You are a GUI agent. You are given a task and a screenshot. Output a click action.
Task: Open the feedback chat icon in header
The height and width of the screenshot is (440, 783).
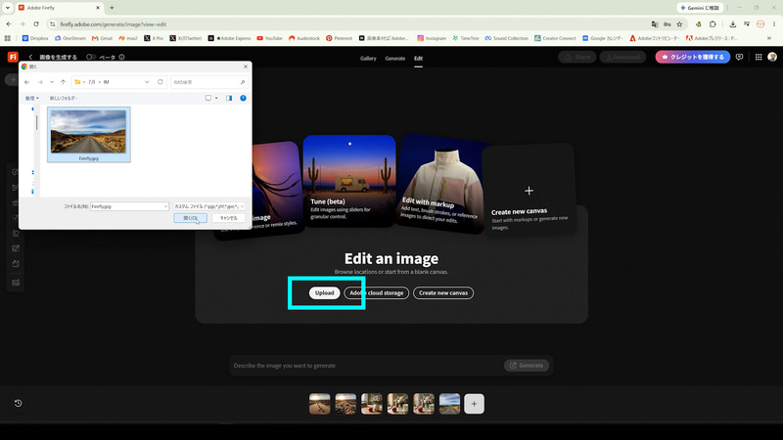click(x=739, y=58)
